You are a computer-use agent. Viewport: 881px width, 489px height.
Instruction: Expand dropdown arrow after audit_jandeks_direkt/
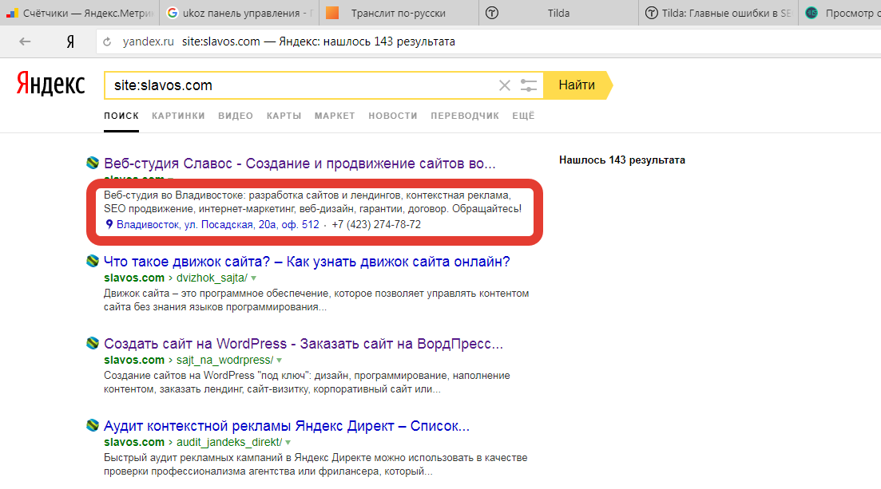pos(288,443)
